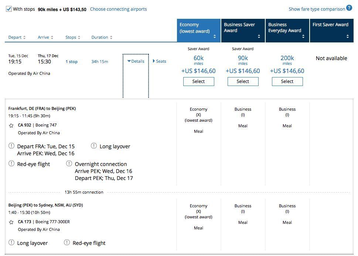This screenshot has width=358, height=256.
Task: Expand the Seats section
Action: 159,61
